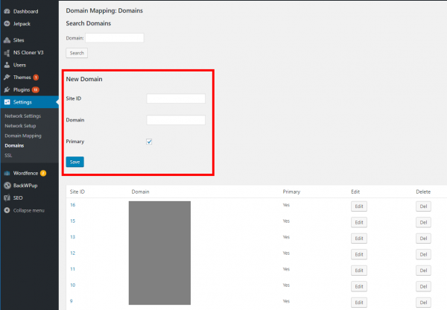Delete the domain for site 9
The height and width of the screenshot is (310, 447).
(423, 303)
